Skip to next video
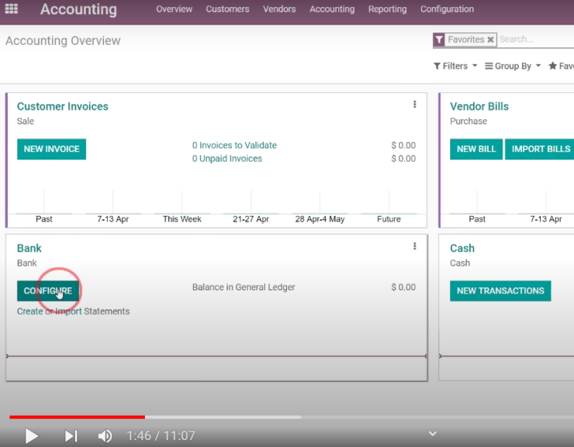This screenshot has height=447, width=574. click(71, 435)
